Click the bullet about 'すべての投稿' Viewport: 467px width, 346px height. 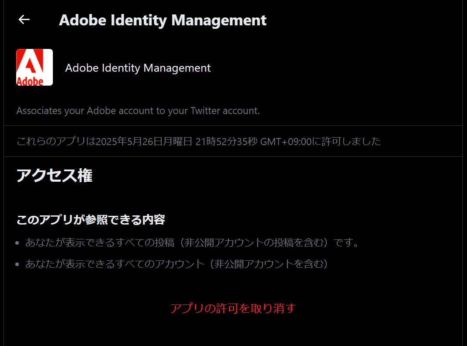192,242
